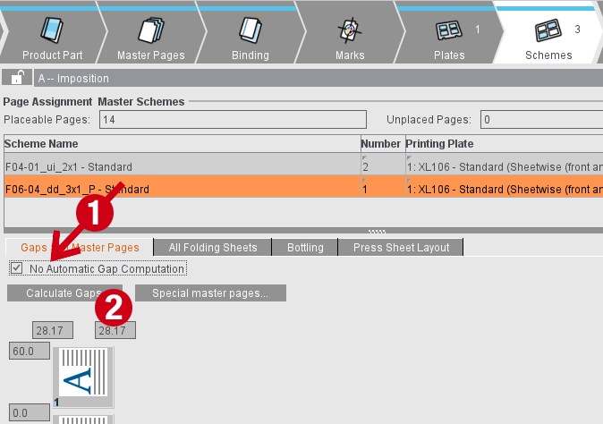Open the Press Sheet Layout tab
This screenshot has height=424, width=603.
(402, 247)
